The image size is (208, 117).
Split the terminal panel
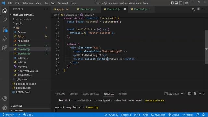coord(190,94)
